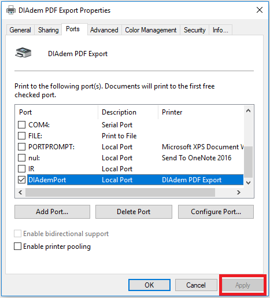Close the DIAdem PDF Export Properties dialog
270x298 pixels.
pos(260,10)
